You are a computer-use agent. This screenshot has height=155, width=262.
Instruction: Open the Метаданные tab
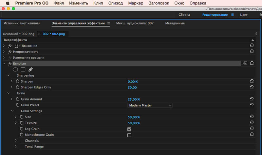175,23
